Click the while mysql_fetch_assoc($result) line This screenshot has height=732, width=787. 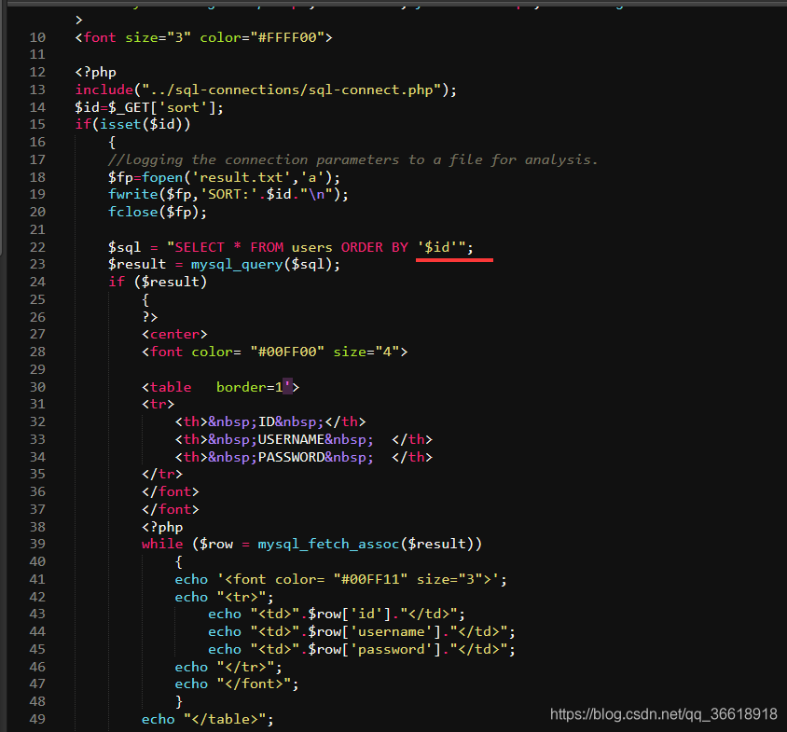(311, 545)
